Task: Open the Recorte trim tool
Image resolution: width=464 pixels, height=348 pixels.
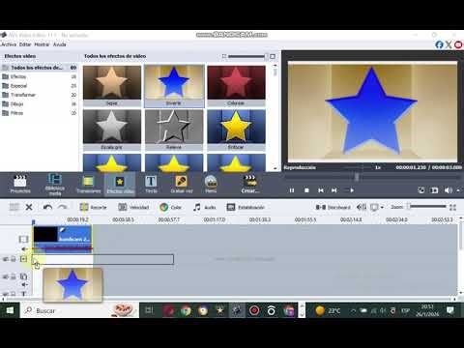Action: tap(93, 207)
